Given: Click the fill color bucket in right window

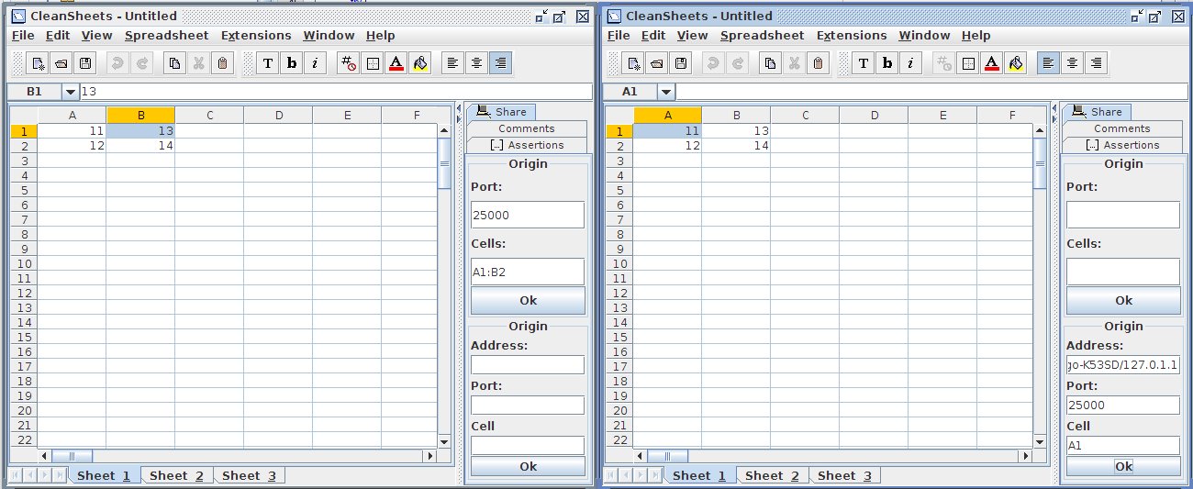Looking at the screenshot, I should pos(1015,63).
